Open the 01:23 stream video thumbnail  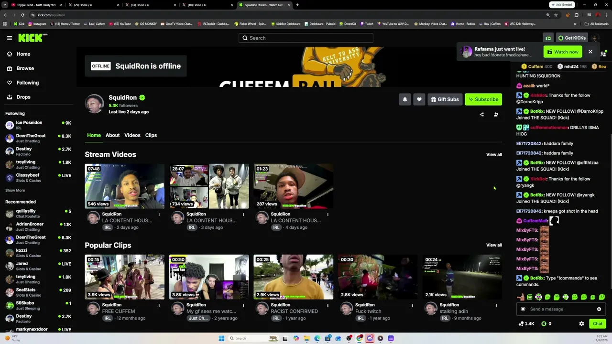pyautogui.click(x=294, y=186)
